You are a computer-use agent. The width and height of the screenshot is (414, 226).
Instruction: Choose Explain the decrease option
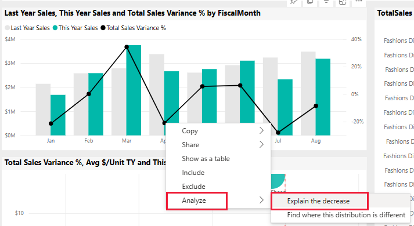coord(319,201)
